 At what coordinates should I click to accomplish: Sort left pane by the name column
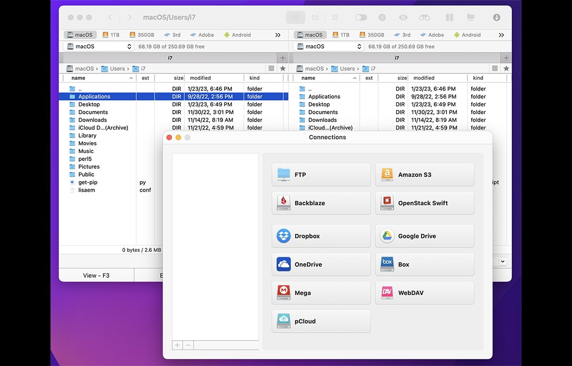(x=100, y=78)
